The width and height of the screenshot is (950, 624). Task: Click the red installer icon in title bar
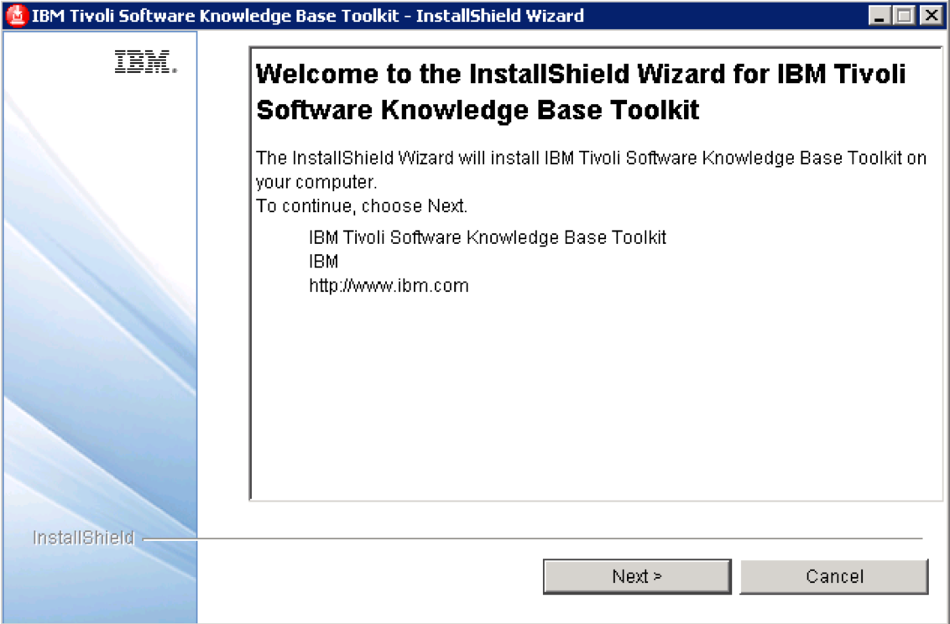(16, 16)
